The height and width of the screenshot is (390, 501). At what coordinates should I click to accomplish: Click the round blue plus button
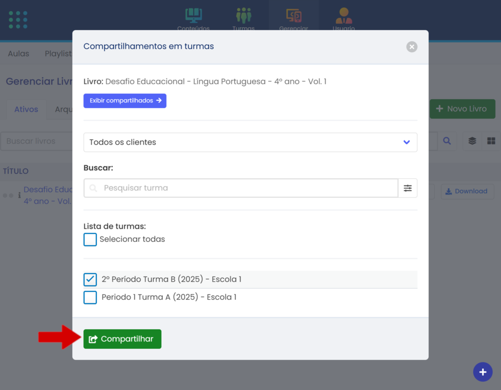point(483,372)
